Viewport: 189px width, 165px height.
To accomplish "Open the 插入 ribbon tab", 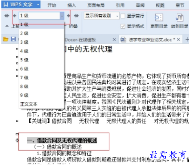I will (72, 5).
